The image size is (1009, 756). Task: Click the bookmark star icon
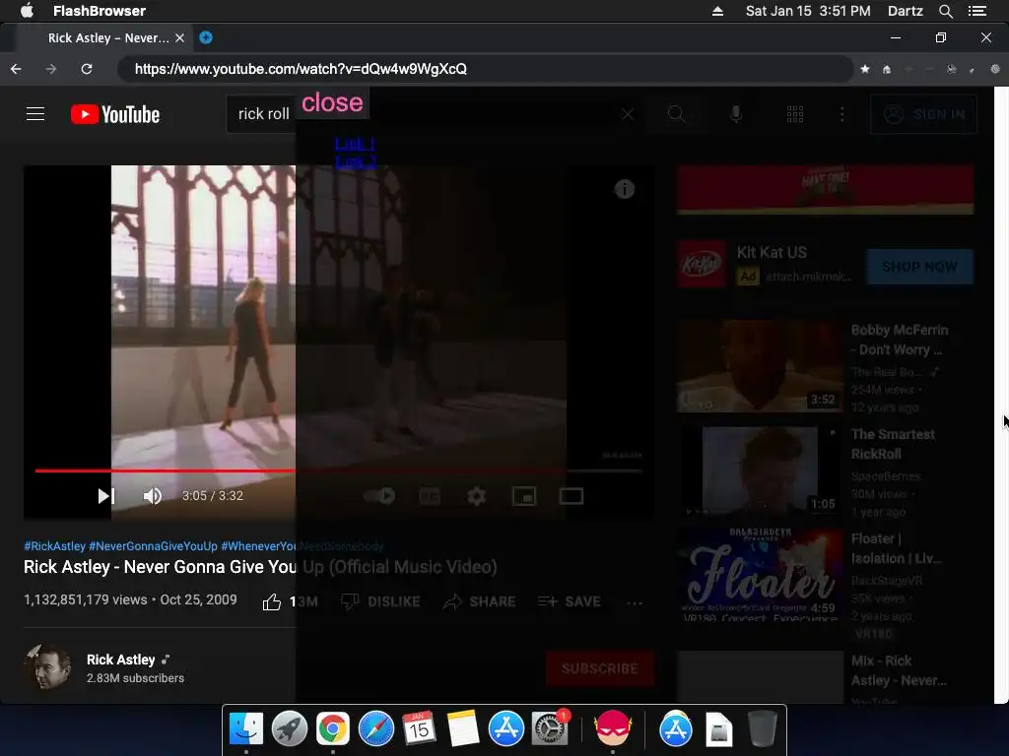[865, 69]
